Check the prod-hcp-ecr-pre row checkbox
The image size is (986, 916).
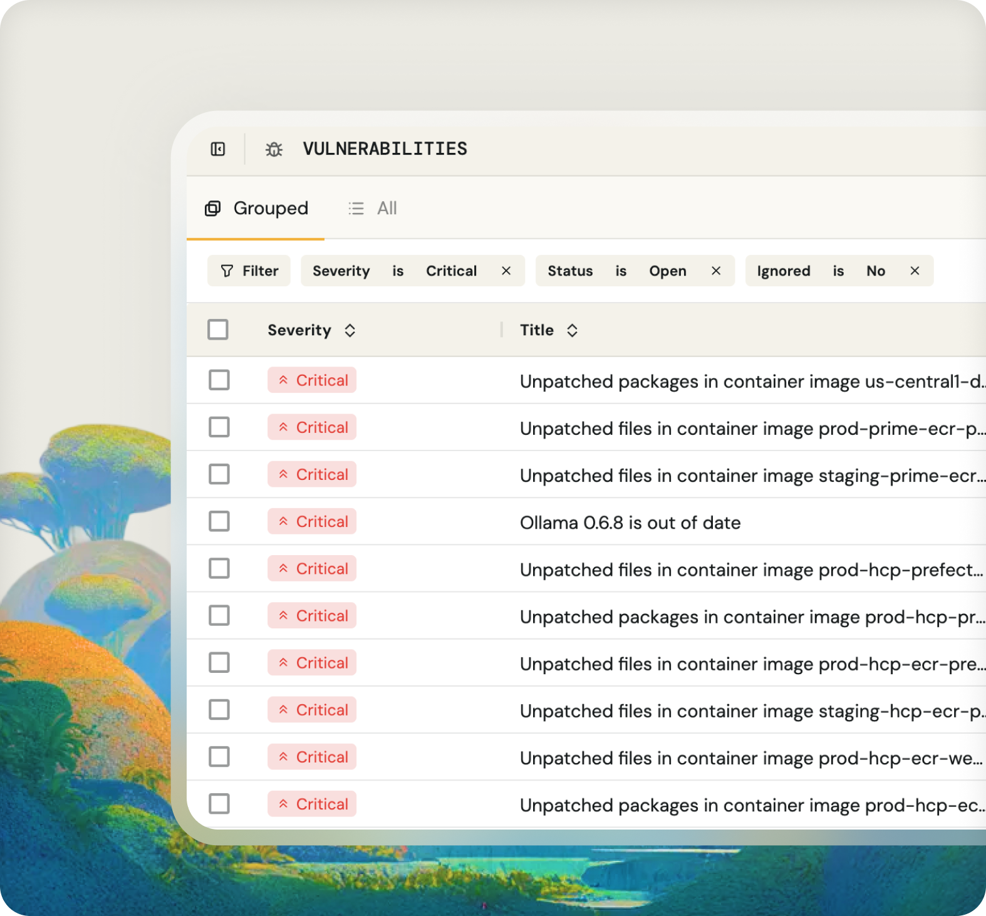pos(219,662)
